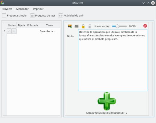Click the Fijada column header
The width and height of the screenshot is (156, 123).
pos(21,25)
